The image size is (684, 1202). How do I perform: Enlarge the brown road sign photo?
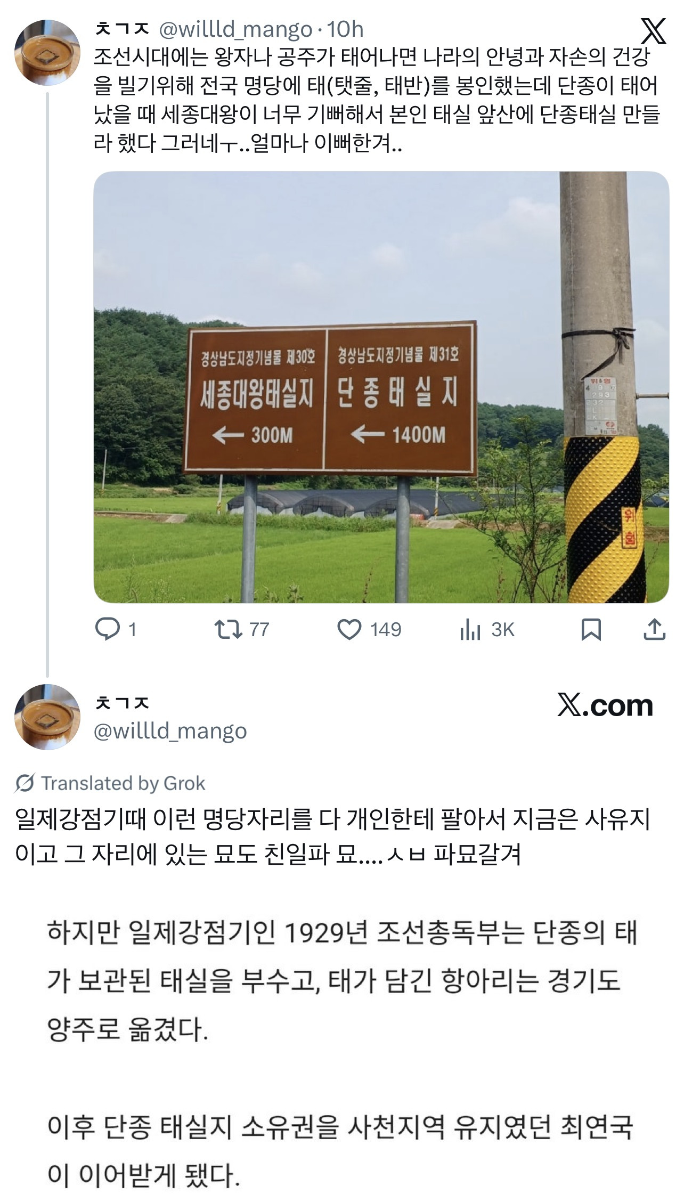[x=381, y=387]
